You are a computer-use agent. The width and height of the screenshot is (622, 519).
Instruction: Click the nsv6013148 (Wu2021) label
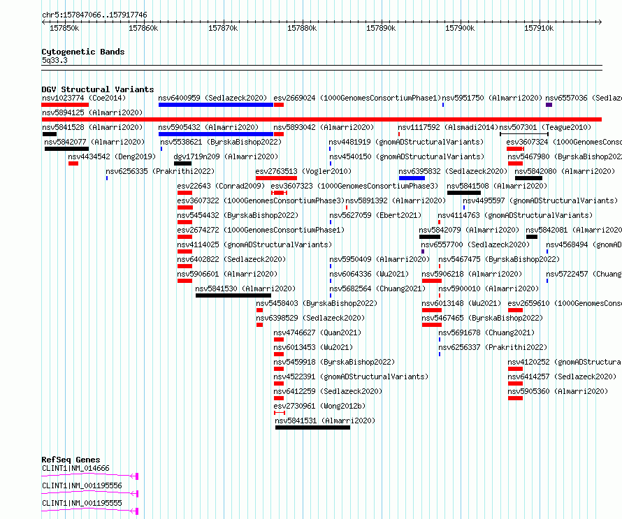[461, 303]
